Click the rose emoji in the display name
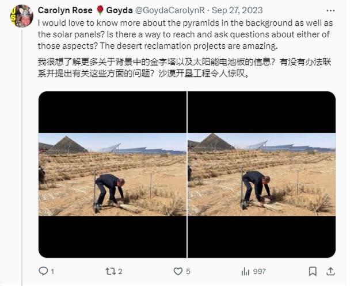This screenshot has width=354, height=286. point(100,10)
